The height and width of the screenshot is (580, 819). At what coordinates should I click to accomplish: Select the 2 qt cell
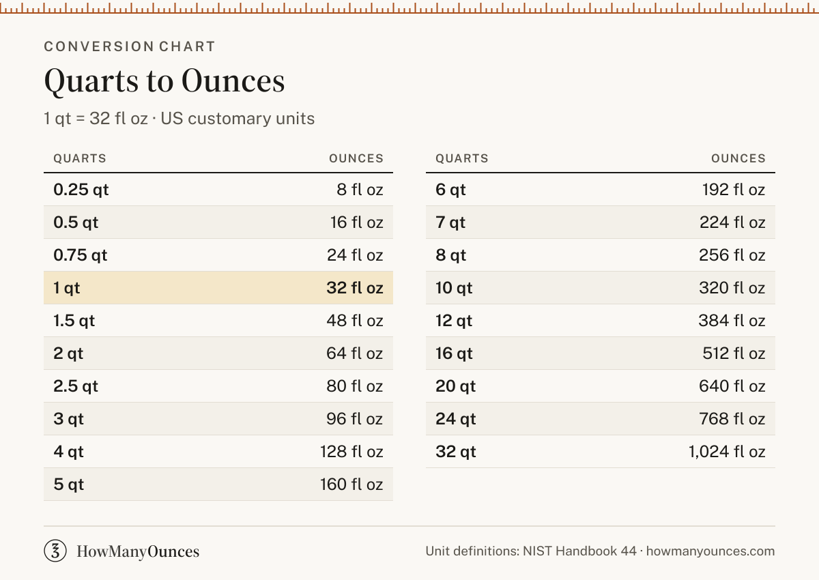pos(68,353)
